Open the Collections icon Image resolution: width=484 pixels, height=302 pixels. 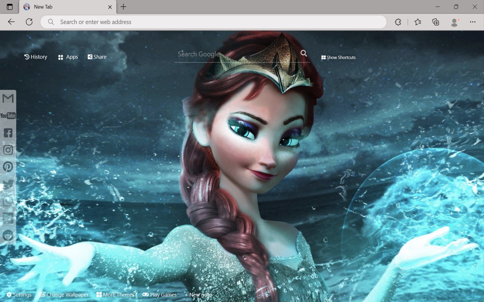[x=436, y=22]
